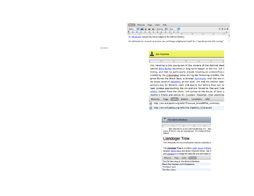
Task: Select scene 'The Old Sea-dog at the Admiral Benbow'
Action: coord(186,161)
